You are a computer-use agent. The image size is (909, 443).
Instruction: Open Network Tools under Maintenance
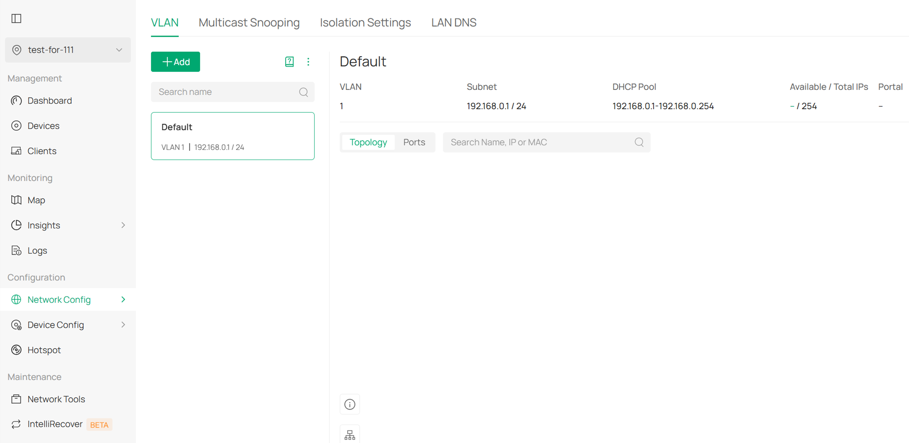[x=56, y=399]
